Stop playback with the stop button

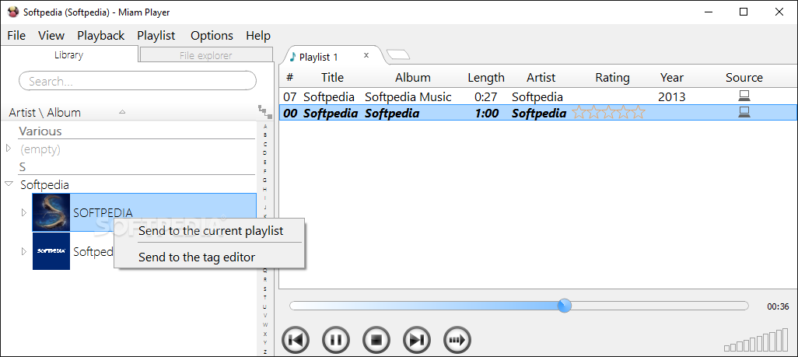click(376, 340)
